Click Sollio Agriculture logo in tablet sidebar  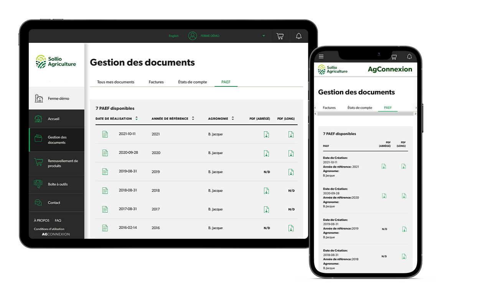[56, 61]
